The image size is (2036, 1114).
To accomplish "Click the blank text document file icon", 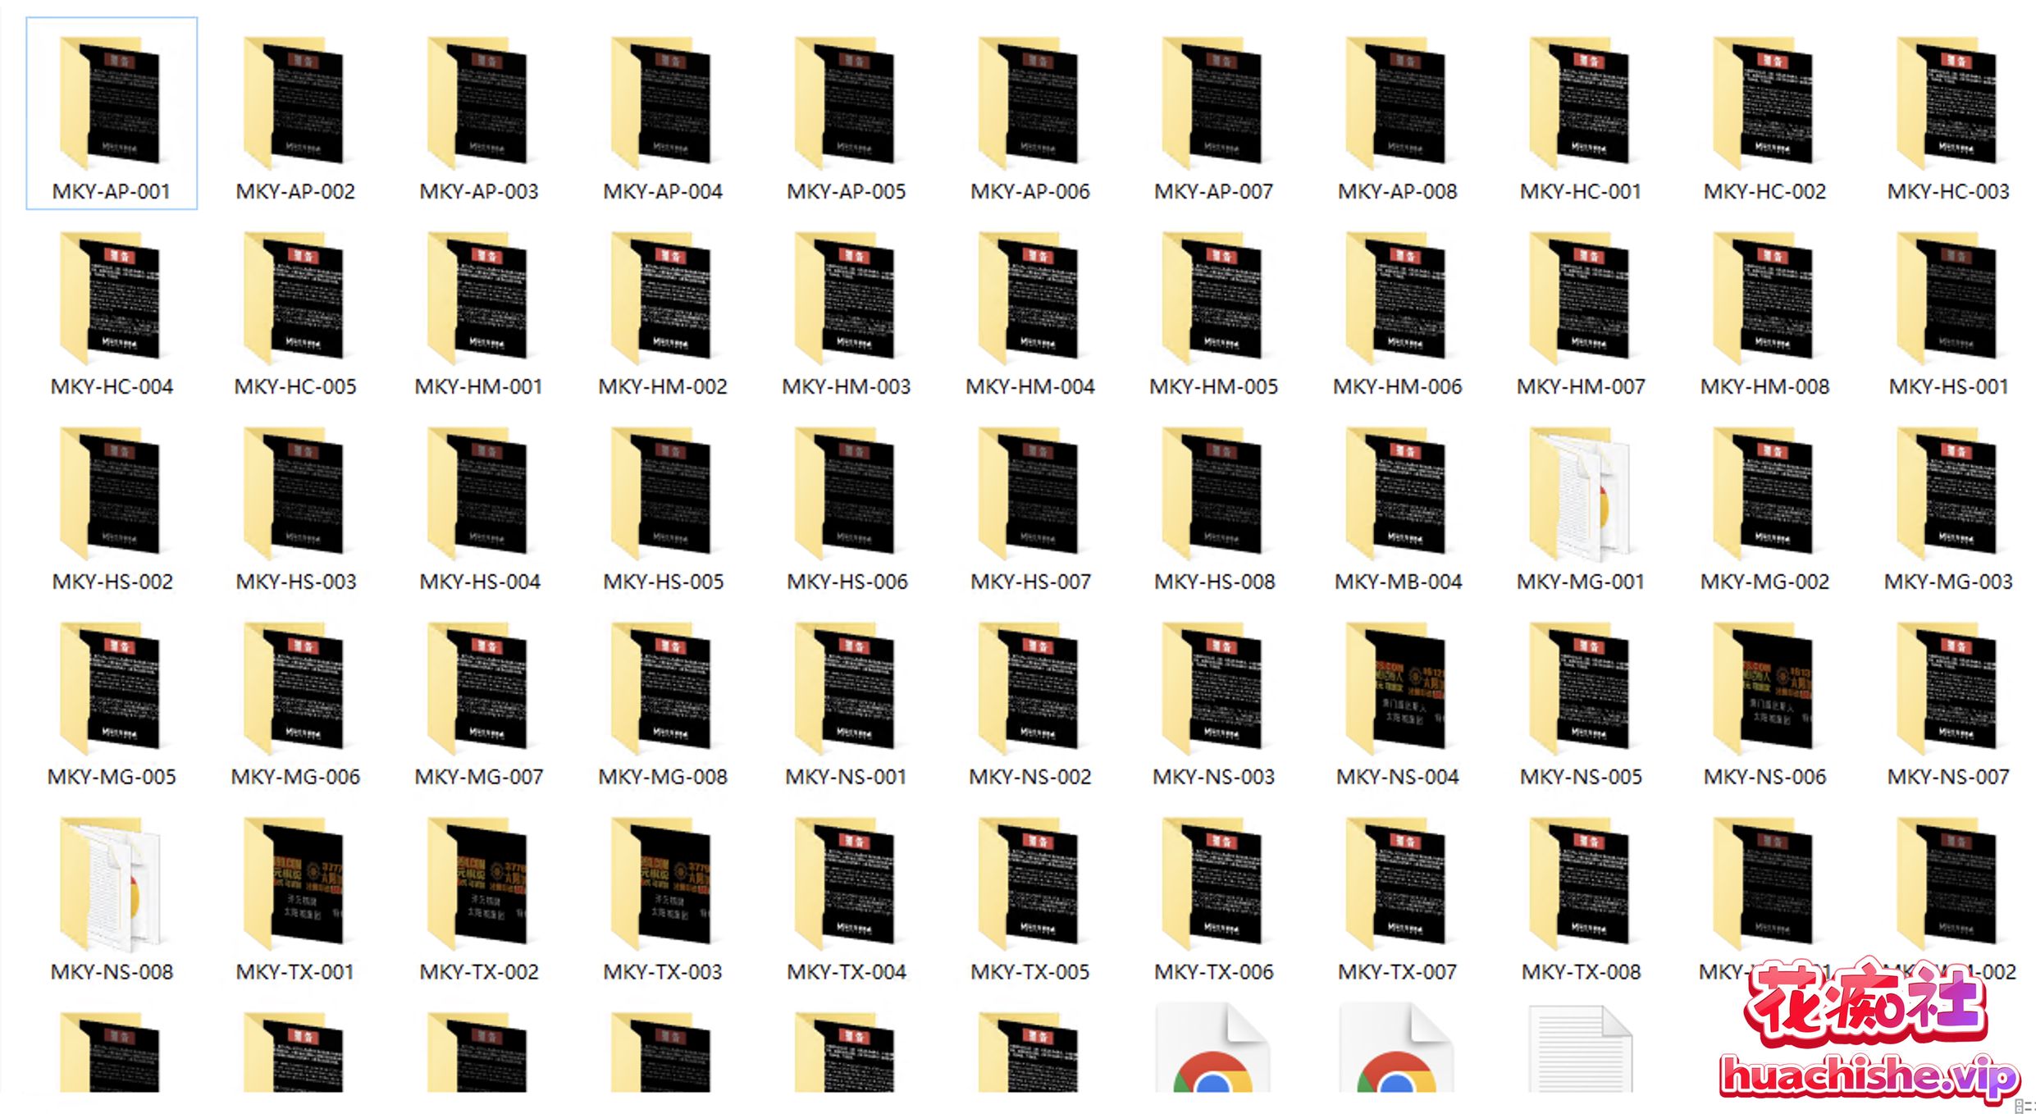I will pyautogui.click(x=1581, y=1052).
